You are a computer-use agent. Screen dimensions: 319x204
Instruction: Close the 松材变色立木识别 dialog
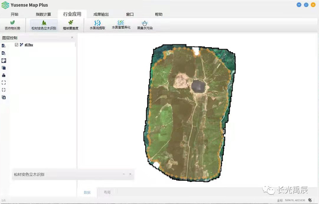point(130,174)
